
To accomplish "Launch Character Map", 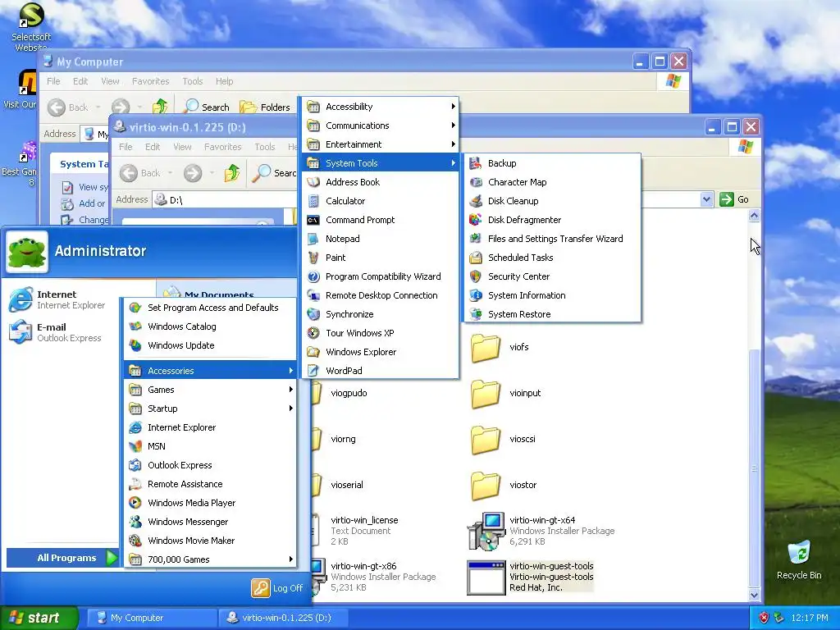I will pos(552,182).
